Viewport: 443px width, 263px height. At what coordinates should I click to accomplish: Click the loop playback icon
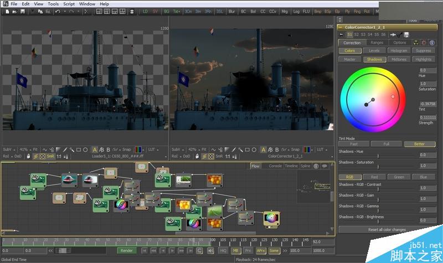[199, 251]
